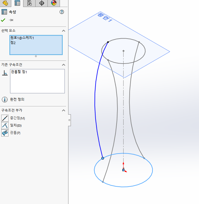
Task: Collapse the 기존 구속조건 section
Action: (64, 65)
